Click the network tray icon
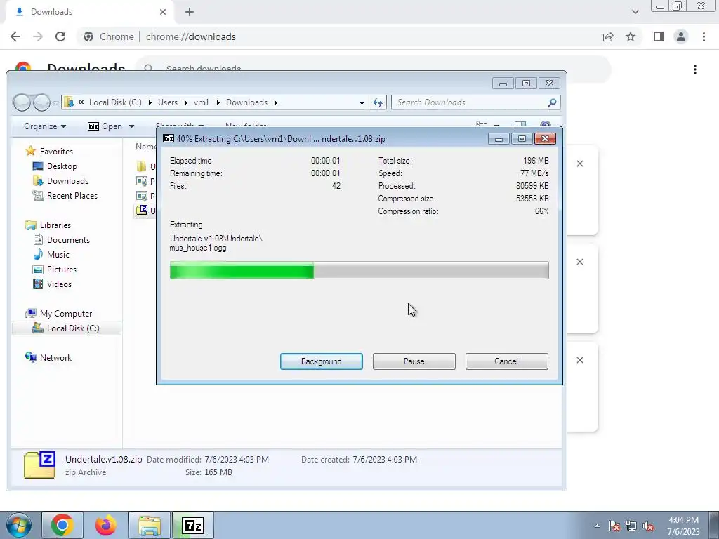This screenshot has width=719, height=539. [x=631, y=526]
